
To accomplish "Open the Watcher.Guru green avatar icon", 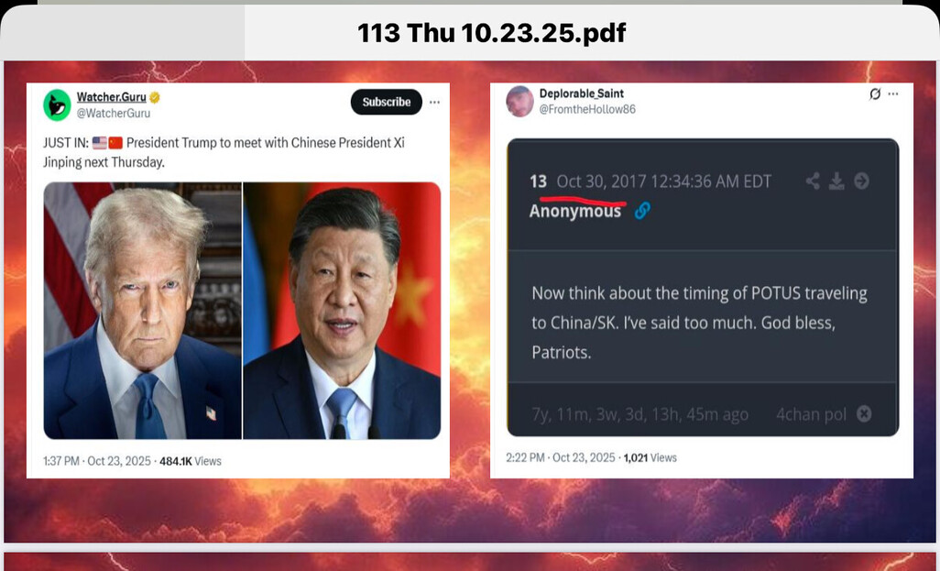I will [x=57, y=104].
